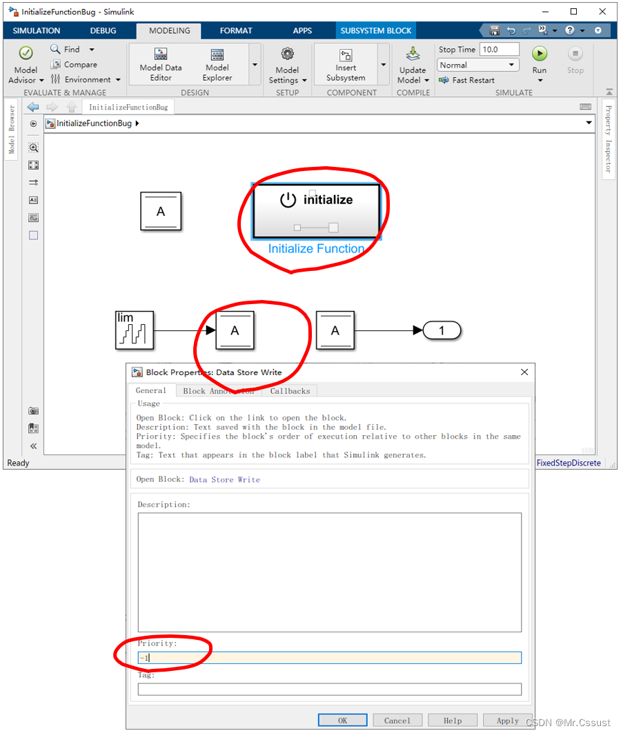This screenshot has height=733, width=621.
Task: Expand the Component gallery arrow
Action: pos(384,65)
